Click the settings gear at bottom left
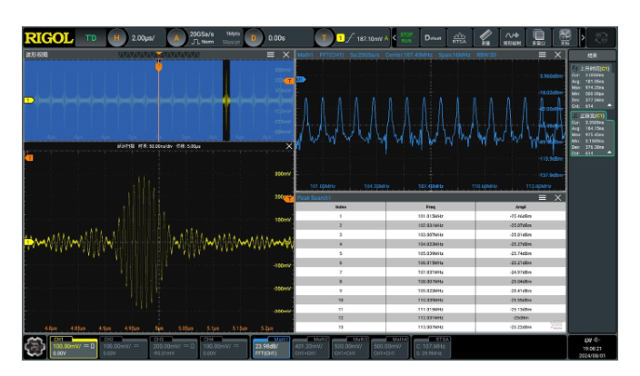This screenshot has width=640, height=376. coord(35,348)
